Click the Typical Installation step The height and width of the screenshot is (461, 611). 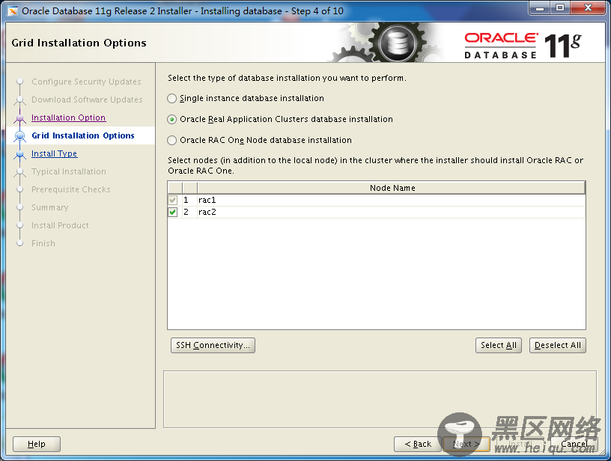69,171
